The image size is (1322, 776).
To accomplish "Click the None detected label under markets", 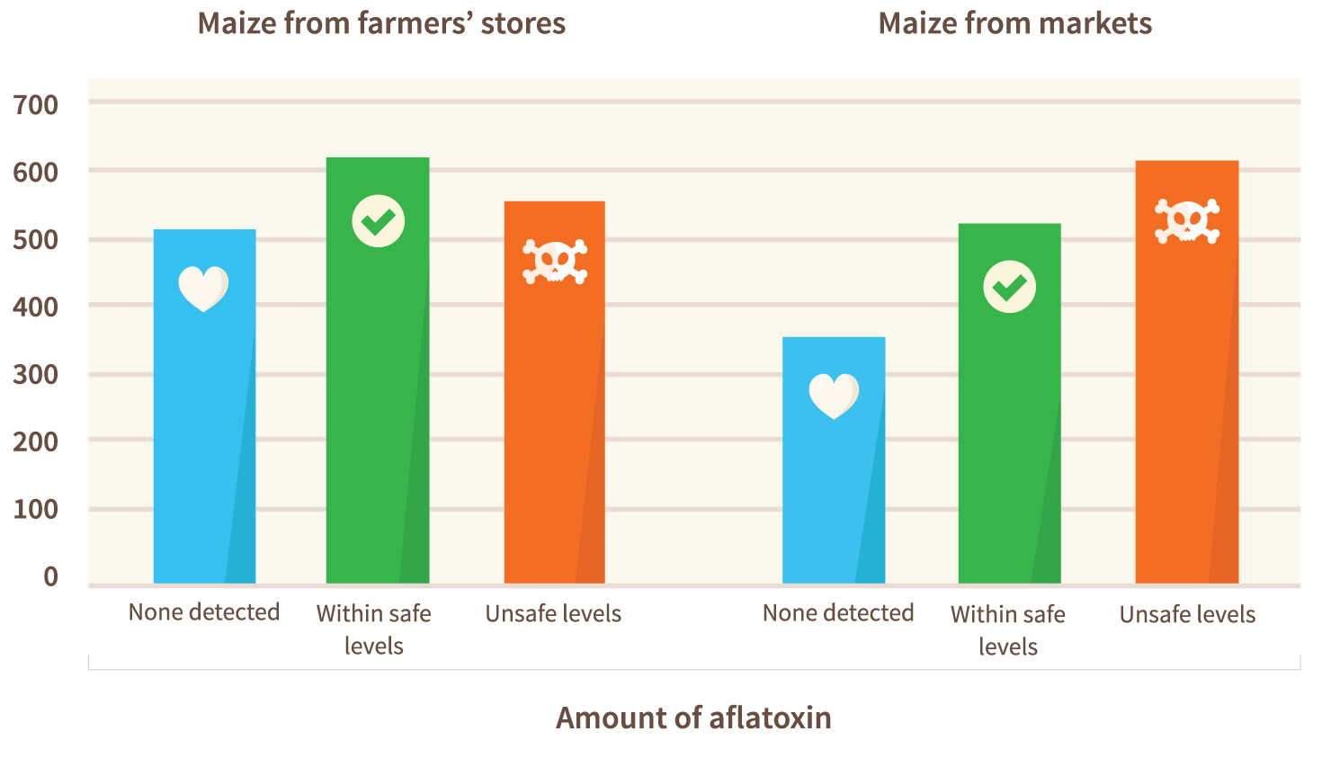I will pos(838,613).
